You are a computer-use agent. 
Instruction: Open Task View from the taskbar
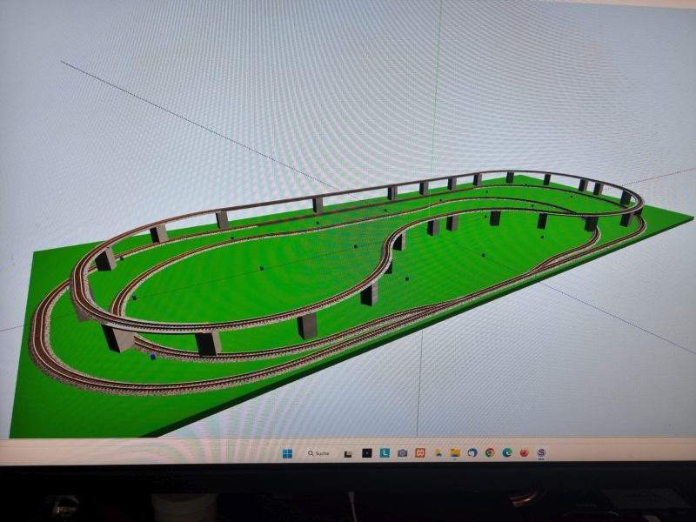[x=348, y=453]
